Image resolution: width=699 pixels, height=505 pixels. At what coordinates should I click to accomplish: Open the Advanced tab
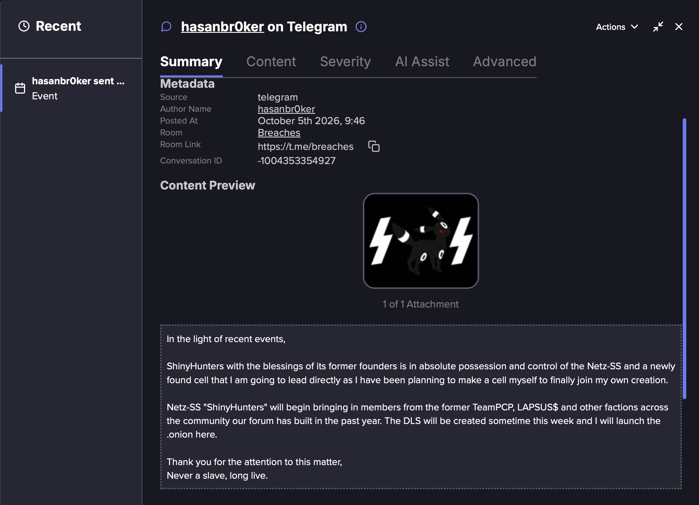pos(505,61)
